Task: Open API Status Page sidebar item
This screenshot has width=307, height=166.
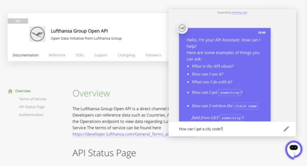Action: point(32,107)
